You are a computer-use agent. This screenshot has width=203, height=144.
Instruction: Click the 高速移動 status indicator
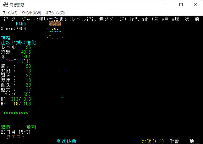(66, 141)
